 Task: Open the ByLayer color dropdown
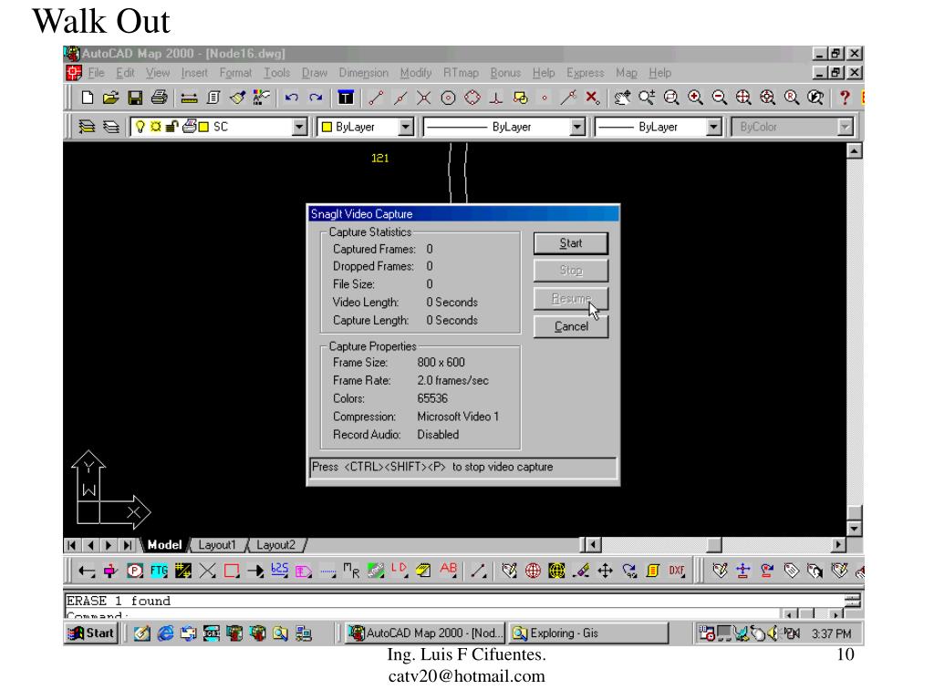pyautogui.click(x=406, y=127)
